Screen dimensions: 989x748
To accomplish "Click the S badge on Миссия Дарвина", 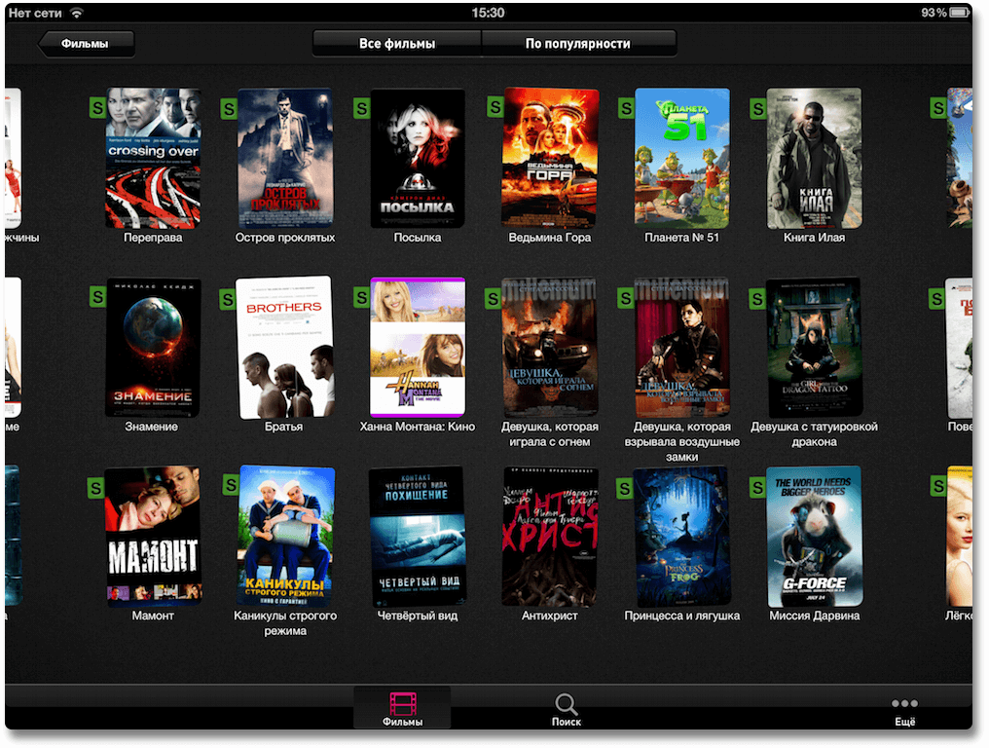I will pyautogui.click(x=757, y=487).
